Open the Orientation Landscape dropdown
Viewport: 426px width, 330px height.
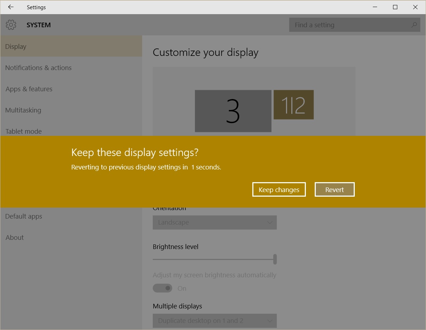[215, 222]
